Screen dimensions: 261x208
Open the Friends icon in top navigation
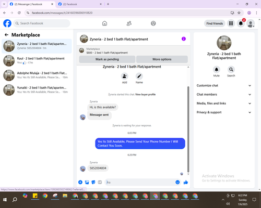pyautogui.click(x=129, y=23)
